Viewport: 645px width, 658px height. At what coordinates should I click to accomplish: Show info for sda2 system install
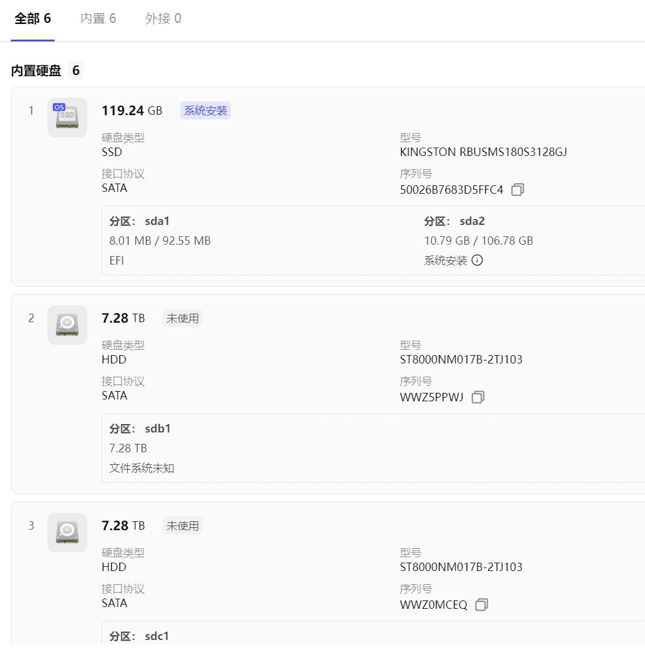coord(477,260)
